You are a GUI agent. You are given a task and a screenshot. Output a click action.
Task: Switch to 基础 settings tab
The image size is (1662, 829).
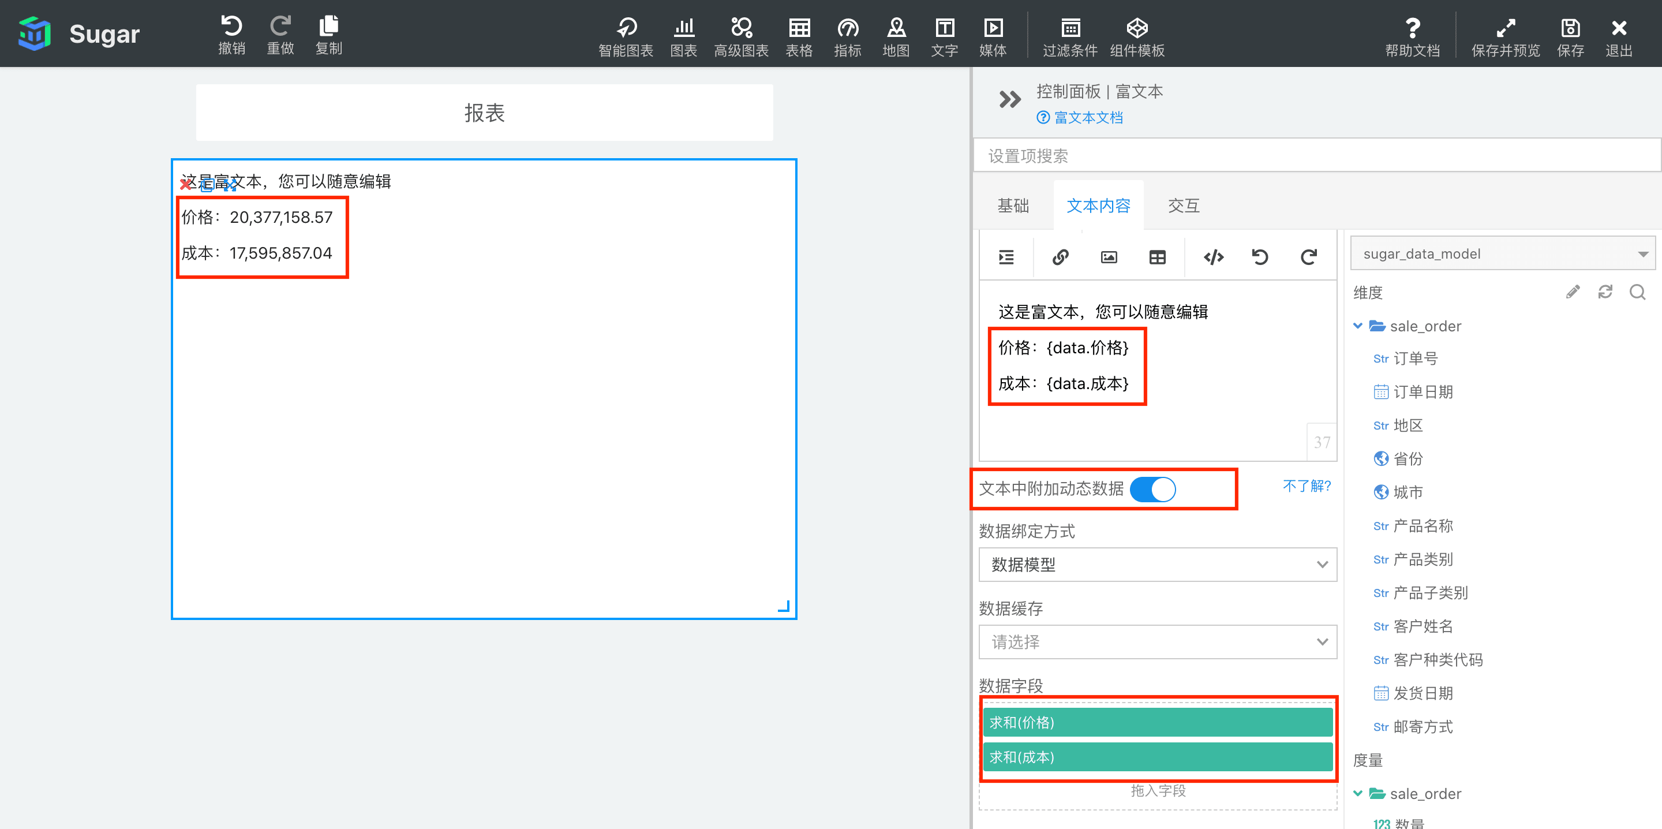1013,204
